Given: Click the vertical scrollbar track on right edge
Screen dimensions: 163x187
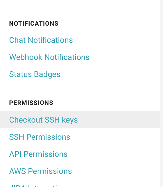Looking at the screenshot, I should pyautogui.click(x=162, y=93).
